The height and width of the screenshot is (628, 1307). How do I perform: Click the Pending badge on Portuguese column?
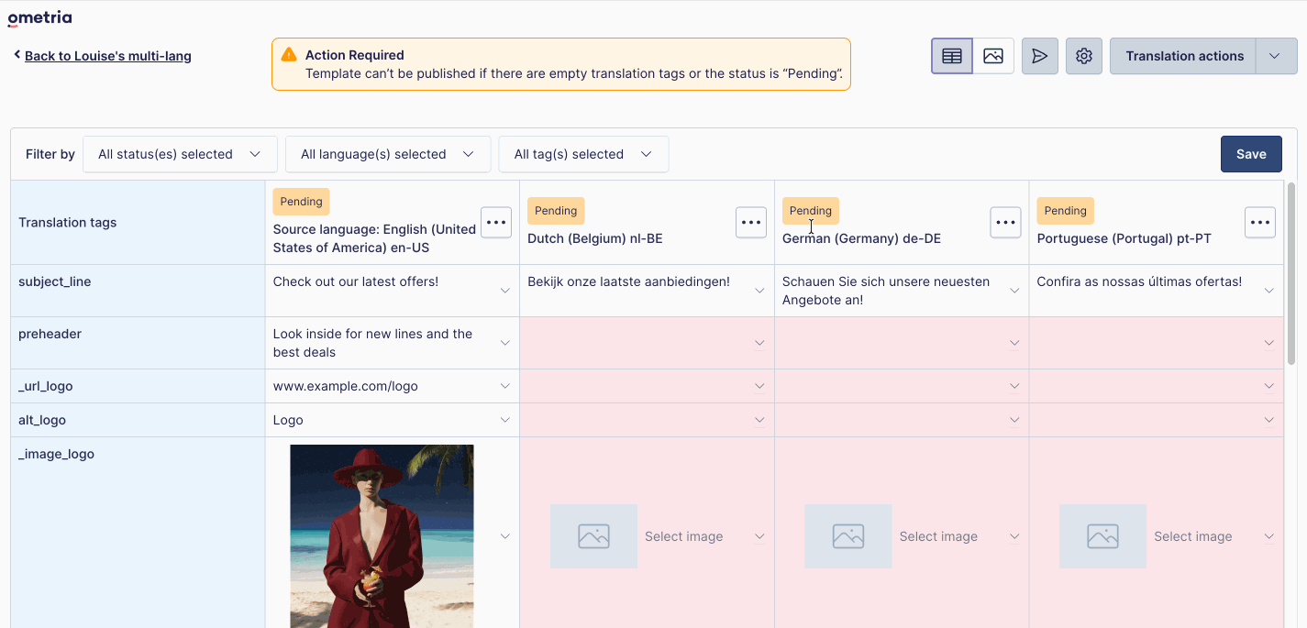point(1065,211)
